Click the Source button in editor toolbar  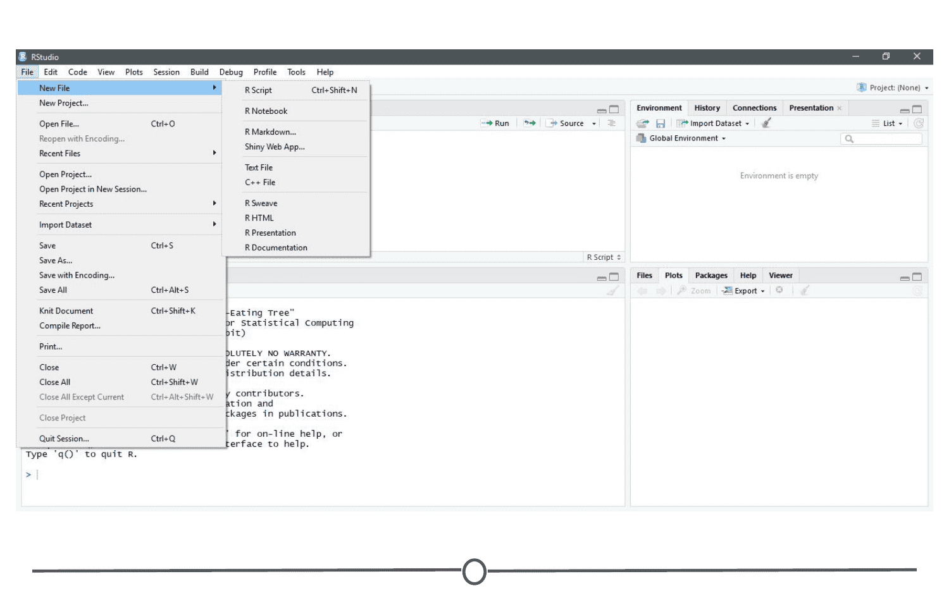(566, 123)
